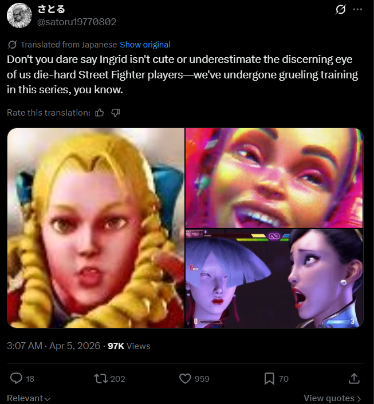This screenshot has width=374, height=404.
Task: Click the 3:07 AM Apr 5, 2026 timestamp
Action: pyautogui.click(x=53, y=346)
